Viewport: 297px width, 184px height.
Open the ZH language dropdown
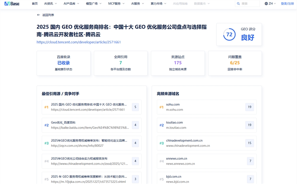tap(270, 4)
